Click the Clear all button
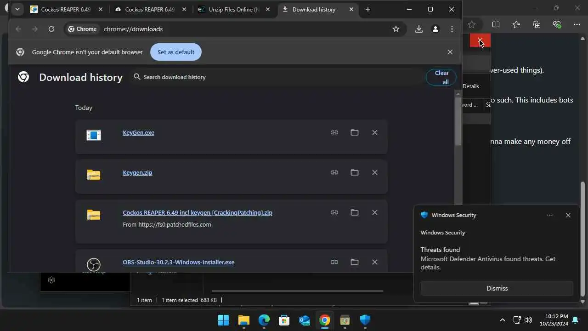 [x=441, y=77]
